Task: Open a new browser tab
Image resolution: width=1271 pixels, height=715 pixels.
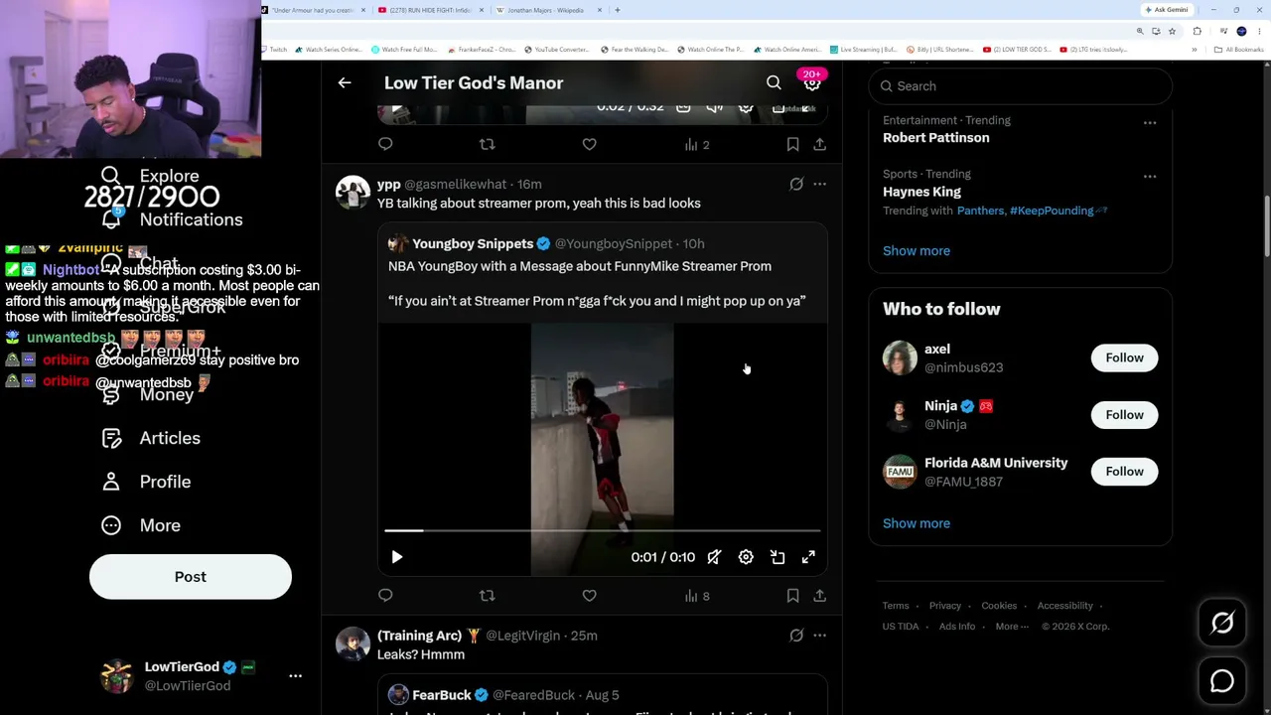Action: (618, 10)
